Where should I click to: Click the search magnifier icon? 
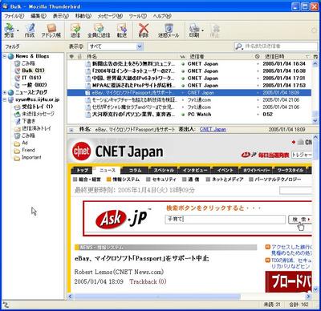tap(238, 46)
